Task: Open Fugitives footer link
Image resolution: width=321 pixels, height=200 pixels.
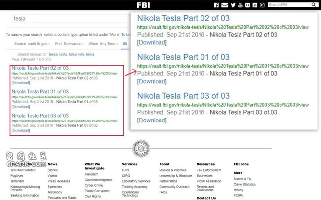Action: (x=17, y=176)
